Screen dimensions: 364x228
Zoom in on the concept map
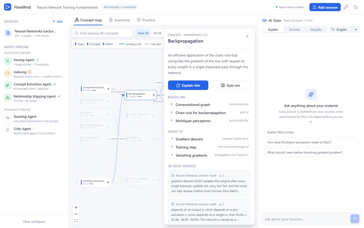[x=76, y=208]
